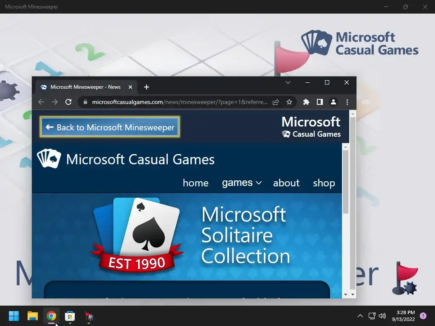Click Google Chrome taskbar icon
This screenshot has width=435, height=326.
(x=51, y=316)
